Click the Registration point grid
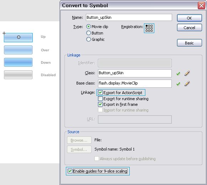 149,28
